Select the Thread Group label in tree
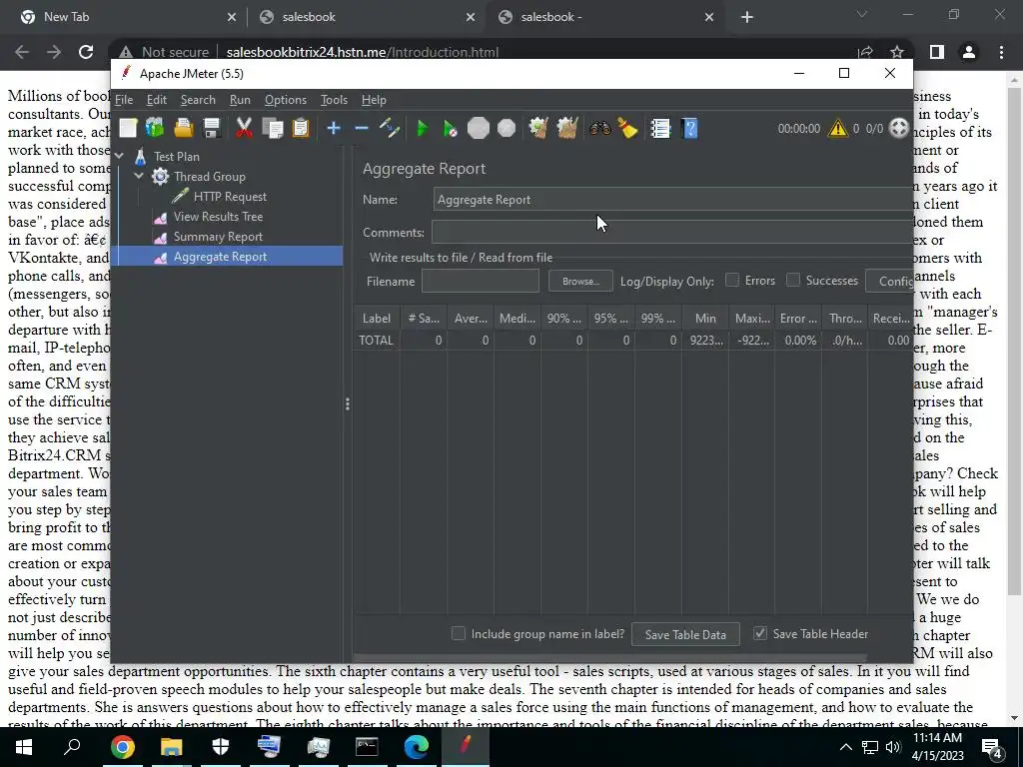This screenshot has height=767, width=1023. pyautogui.click(x=210, y=176)
